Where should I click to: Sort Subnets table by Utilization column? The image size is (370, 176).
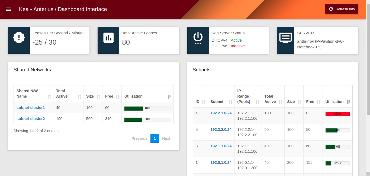pos(338,96)
